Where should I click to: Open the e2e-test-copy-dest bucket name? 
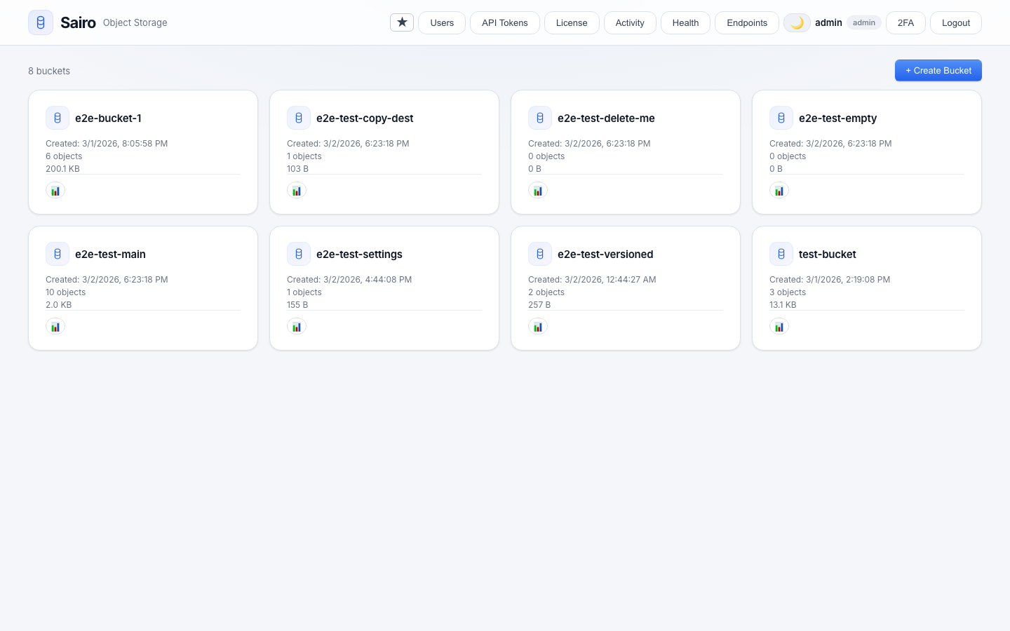365,118
